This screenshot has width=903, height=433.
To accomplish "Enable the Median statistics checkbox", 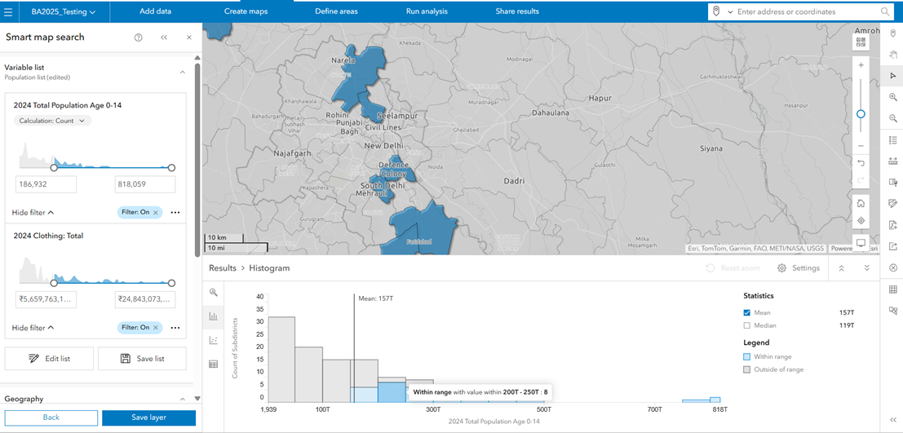I will (x=748, y=326).
